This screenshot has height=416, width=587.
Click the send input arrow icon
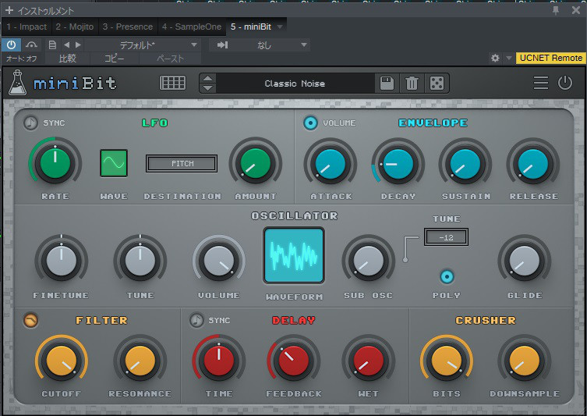(223, 45)
